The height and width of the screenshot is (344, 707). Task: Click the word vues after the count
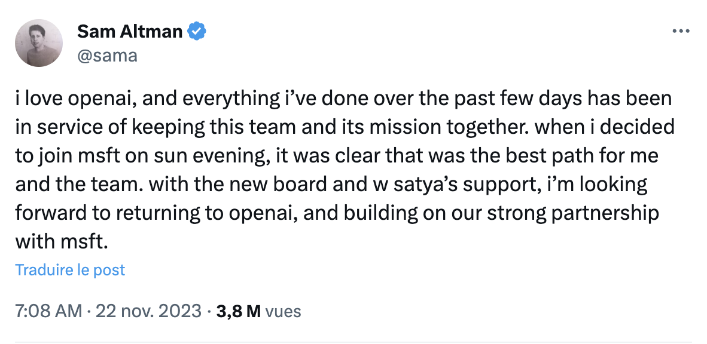[283, 311]
